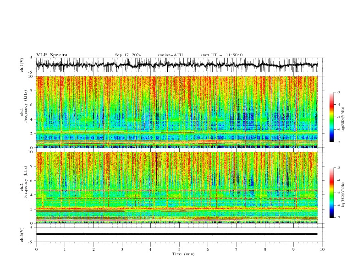
Task: Click the "-7" tick on ch.2 colorbar
Action: [x=338, y=218]
